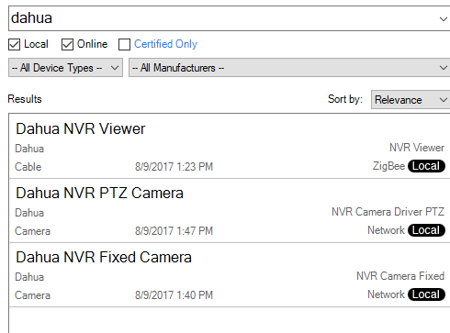
Task: Click the Local badge in NVR Fixed Camera row
Action: (426, 294)
